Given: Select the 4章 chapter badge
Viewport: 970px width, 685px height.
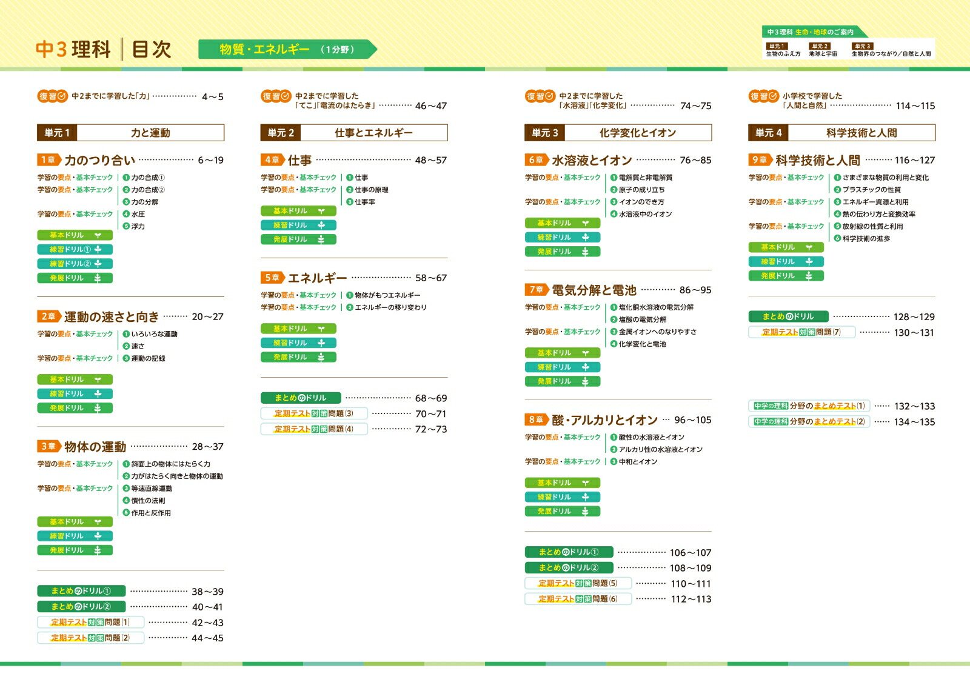Looking at the screenshot, I should (x=272, y=160).
